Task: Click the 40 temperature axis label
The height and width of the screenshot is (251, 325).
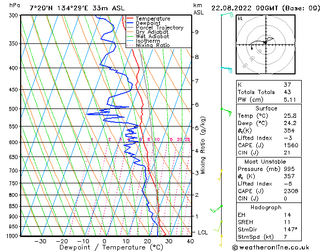Action: [x=190, y=242]
